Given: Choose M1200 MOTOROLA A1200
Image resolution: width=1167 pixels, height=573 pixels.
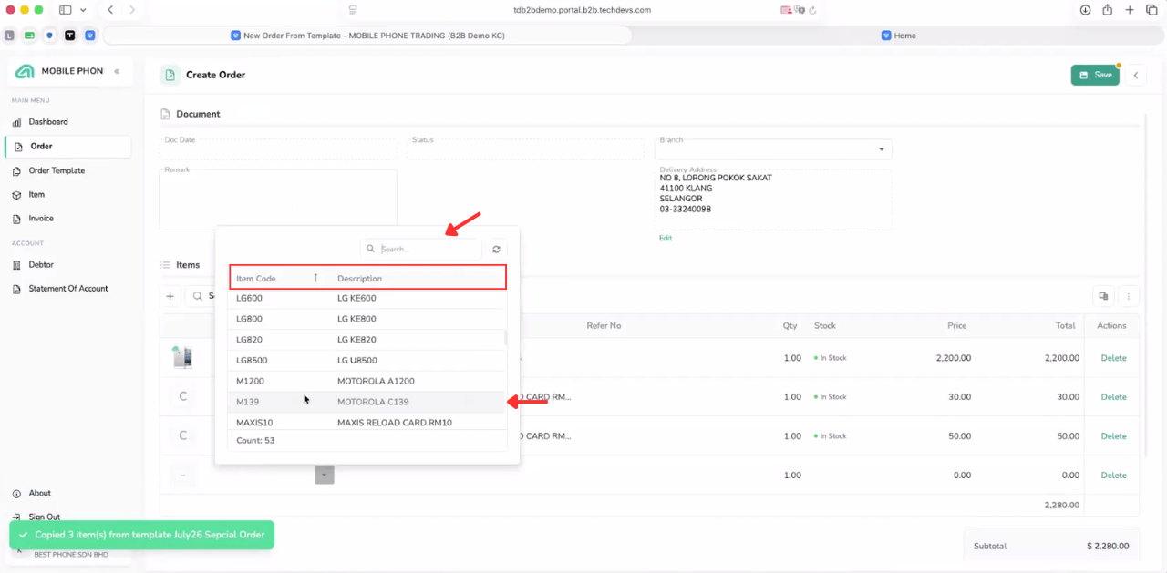Looking at the screenshot, I should pos(366,381).
